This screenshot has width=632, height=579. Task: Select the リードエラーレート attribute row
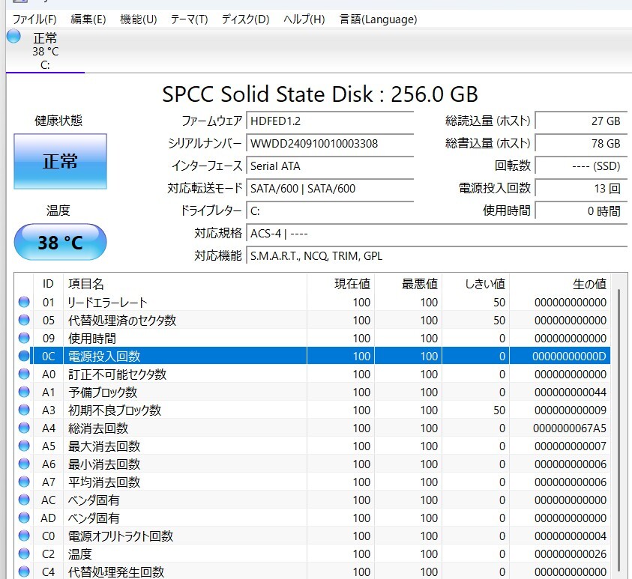pyautogui.click(x=313, y=302)
